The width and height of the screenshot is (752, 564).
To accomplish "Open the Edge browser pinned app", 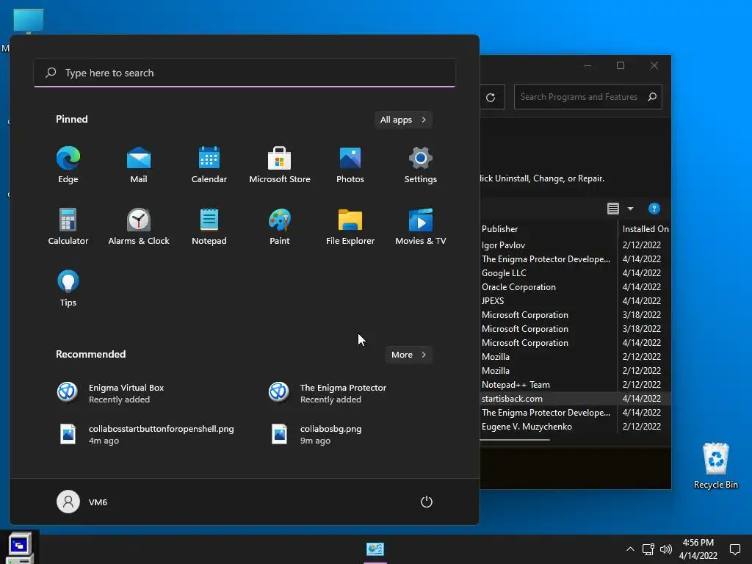I will [x=68, y=165].
